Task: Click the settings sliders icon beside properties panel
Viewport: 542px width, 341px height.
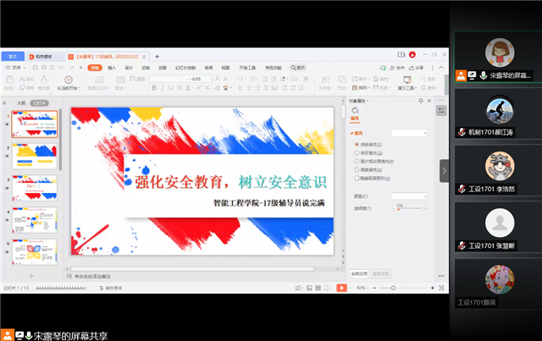Action: [441, 111]
